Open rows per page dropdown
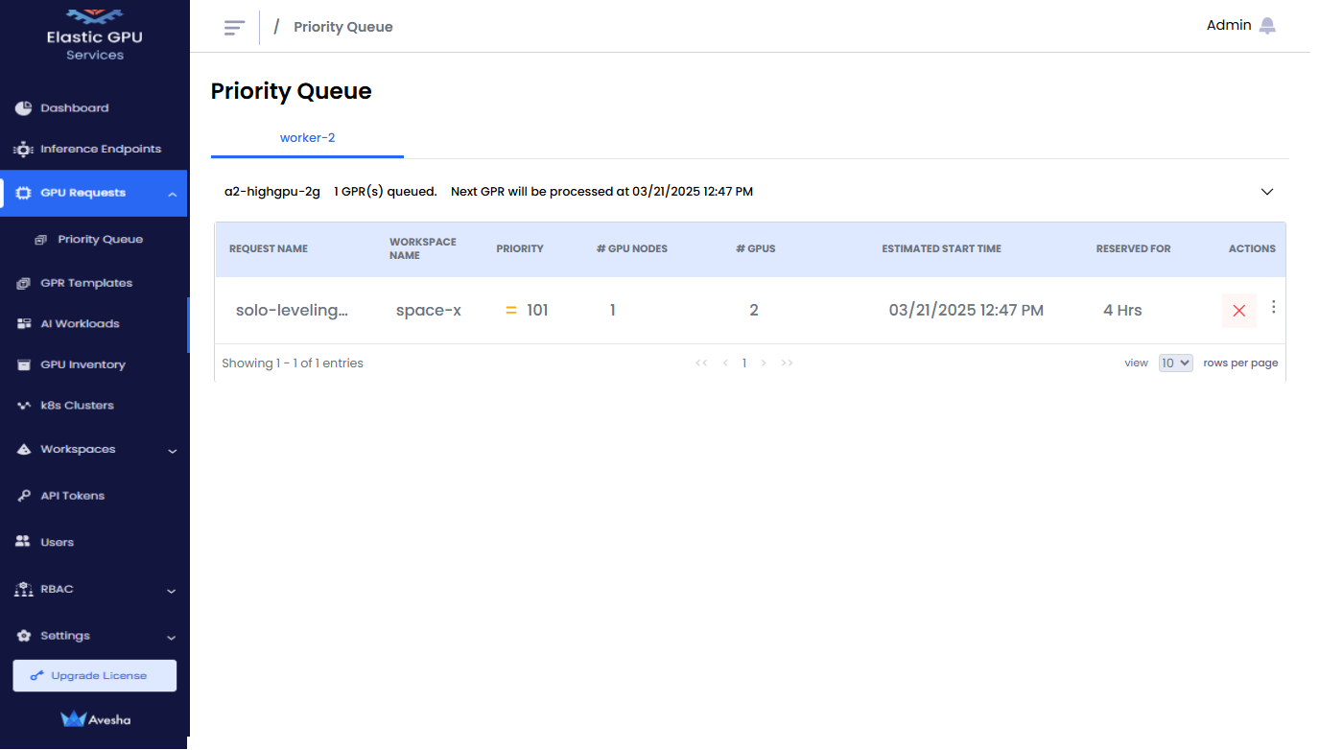Screen dimensions: 1319x750 pos(1175,363)
